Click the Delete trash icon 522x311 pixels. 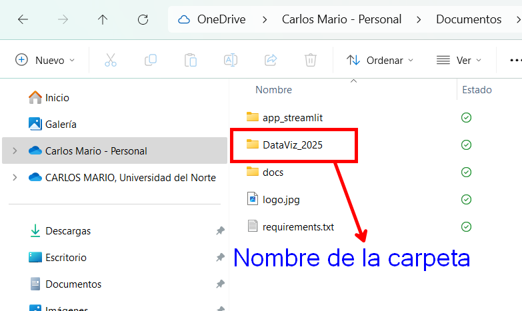[x=310, y=60]
